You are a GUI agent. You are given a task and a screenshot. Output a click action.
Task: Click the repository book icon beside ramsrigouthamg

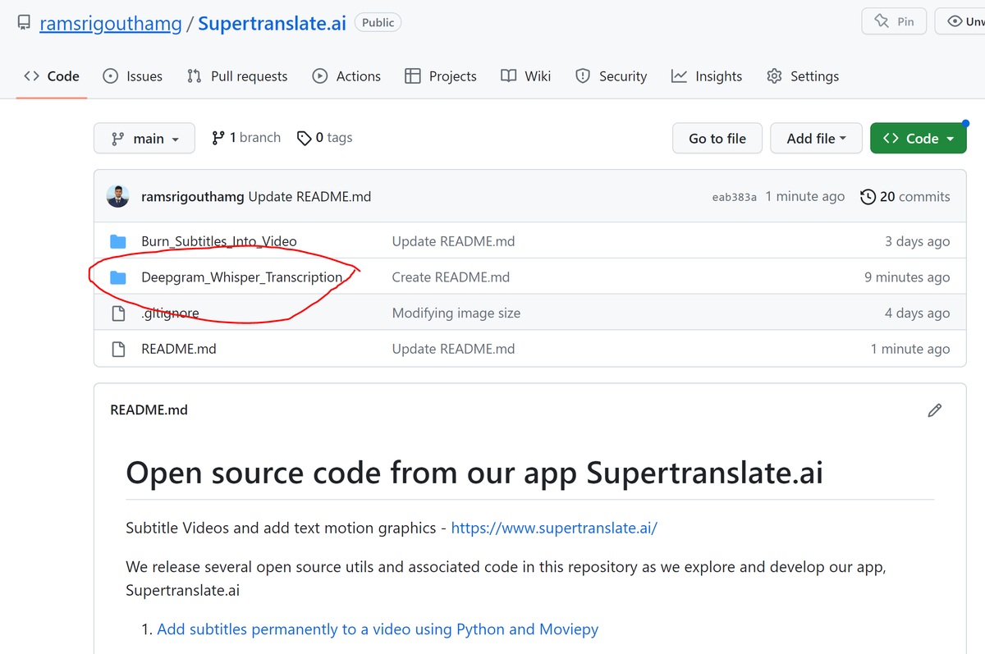click(24, 23)
